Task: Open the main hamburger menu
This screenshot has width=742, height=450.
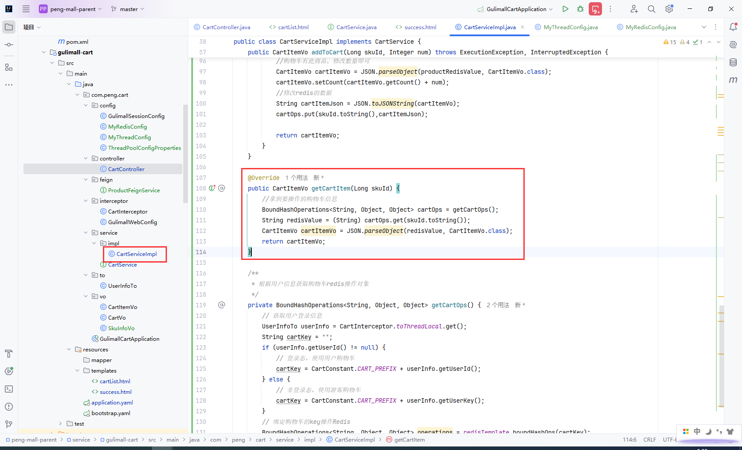Action: pyautogui.click(x=26, y=9)
